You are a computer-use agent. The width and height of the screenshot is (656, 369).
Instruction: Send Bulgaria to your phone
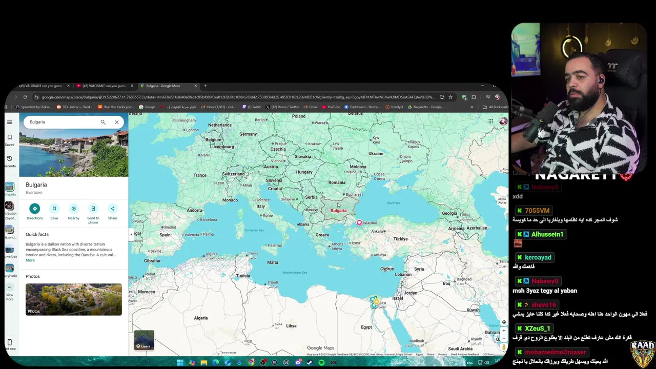pos(93,213)
